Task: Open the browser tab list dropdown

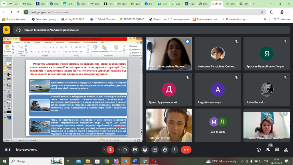Action: click(4, 4)
